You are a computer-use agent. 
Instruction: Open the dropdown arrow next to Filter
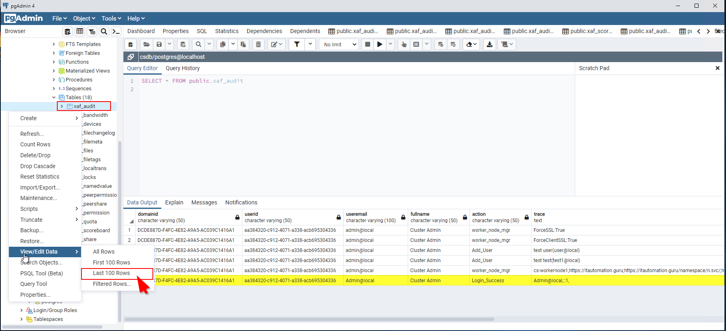click(310, 44)
